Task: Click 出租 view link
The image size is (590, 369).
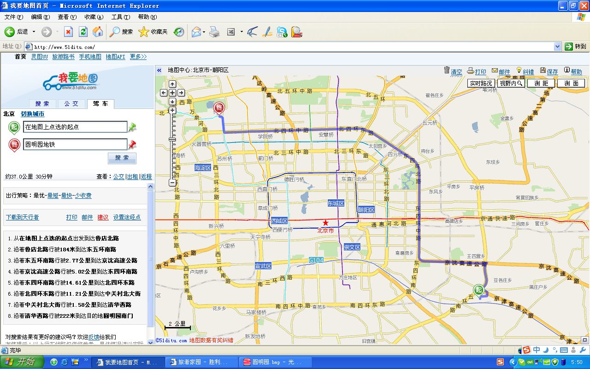Action: click(x=133, y=177)
